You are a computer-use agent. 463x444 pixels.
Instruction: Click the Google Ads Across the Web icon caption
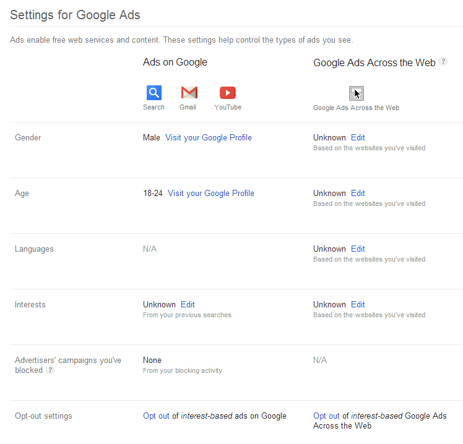(356, 108)
